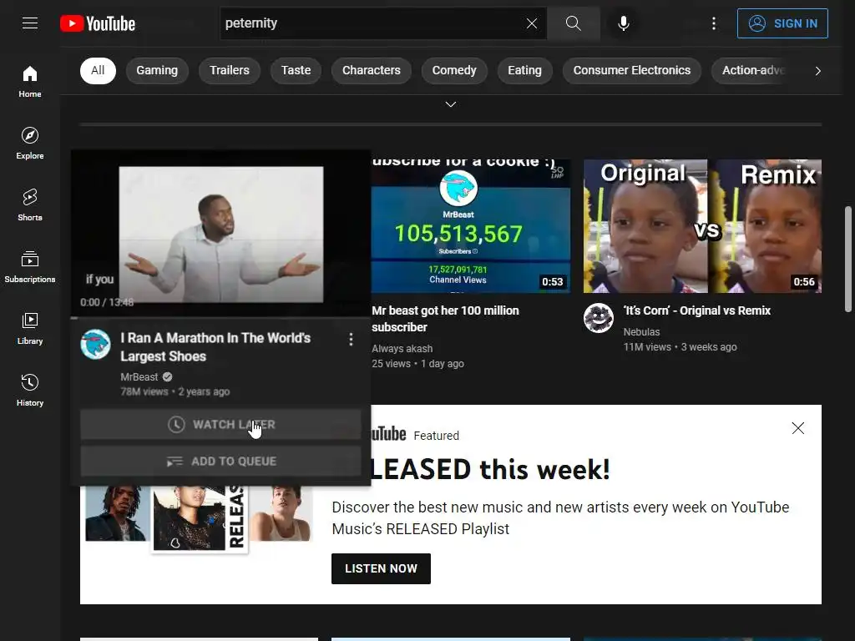Open marathon video three-dot options menu
This screenshot has height=641, width=855.
[352, 340]
